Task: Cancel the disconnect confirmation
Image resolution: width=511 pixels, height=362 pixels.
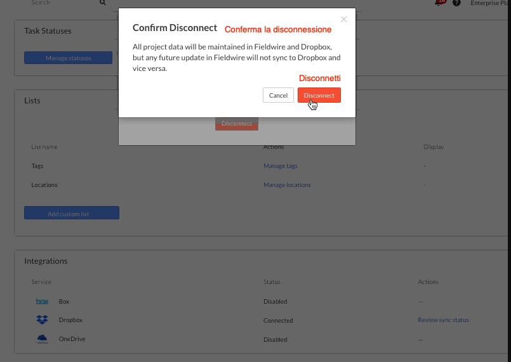Action: (278, 95)
